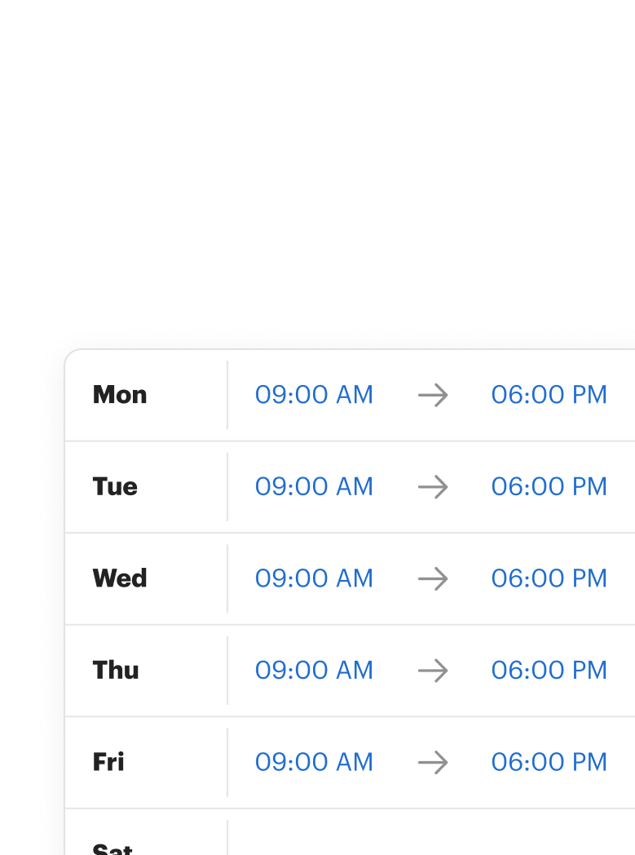Change Thursday's 09:00 AM start time
635x855 pixels.
[314, 671]
